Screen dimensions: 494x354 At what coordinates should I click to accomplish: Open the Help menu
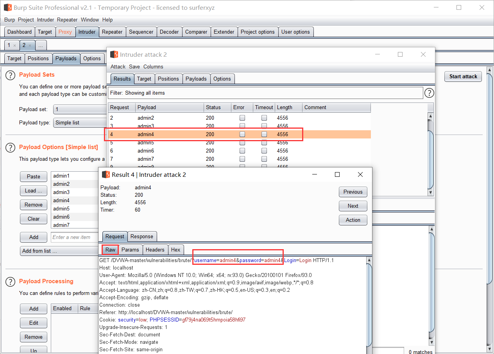click(107, 20)
